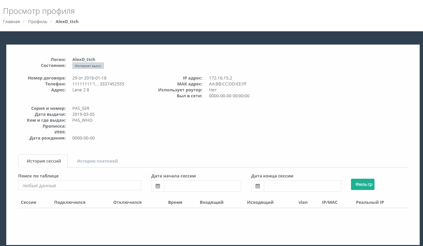Image resolution: width=423 pixels, height=246 pixels.
Task: Click the Дата начала сессии date input
Action: tap(202, 186)
